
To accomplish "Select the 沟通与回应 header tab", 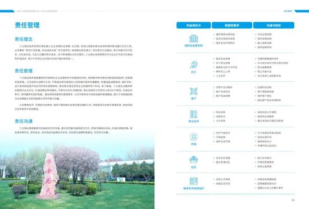I will (274, 25).
